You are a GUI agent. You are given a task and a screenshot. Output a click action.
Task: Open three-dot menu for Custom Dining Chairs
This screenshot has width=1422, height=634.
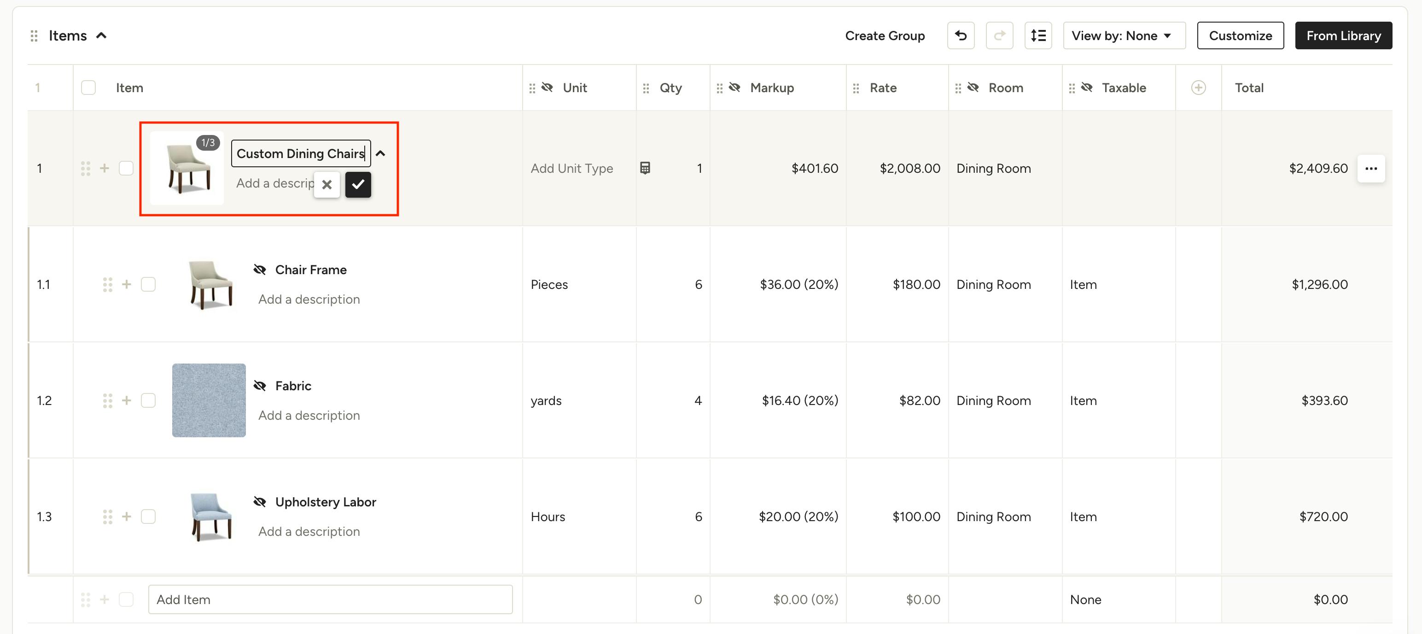(1371, 169)
